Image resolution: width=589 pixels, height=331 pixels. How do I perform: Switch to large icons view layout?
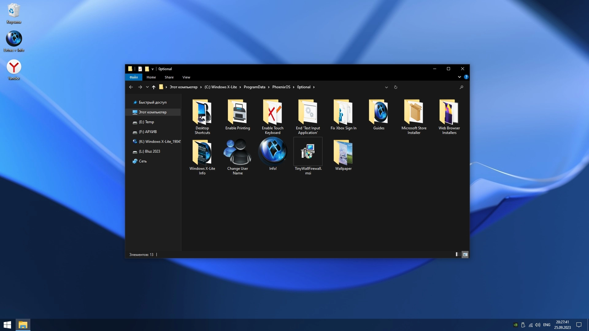(x=465, y=254)
